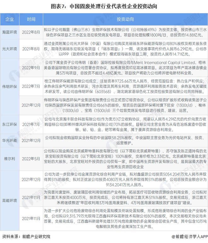Image resolution: width=208 pixels, height=243 pixels.
Task: Click the 东江环保 company cell
Action: click(9, 124)
